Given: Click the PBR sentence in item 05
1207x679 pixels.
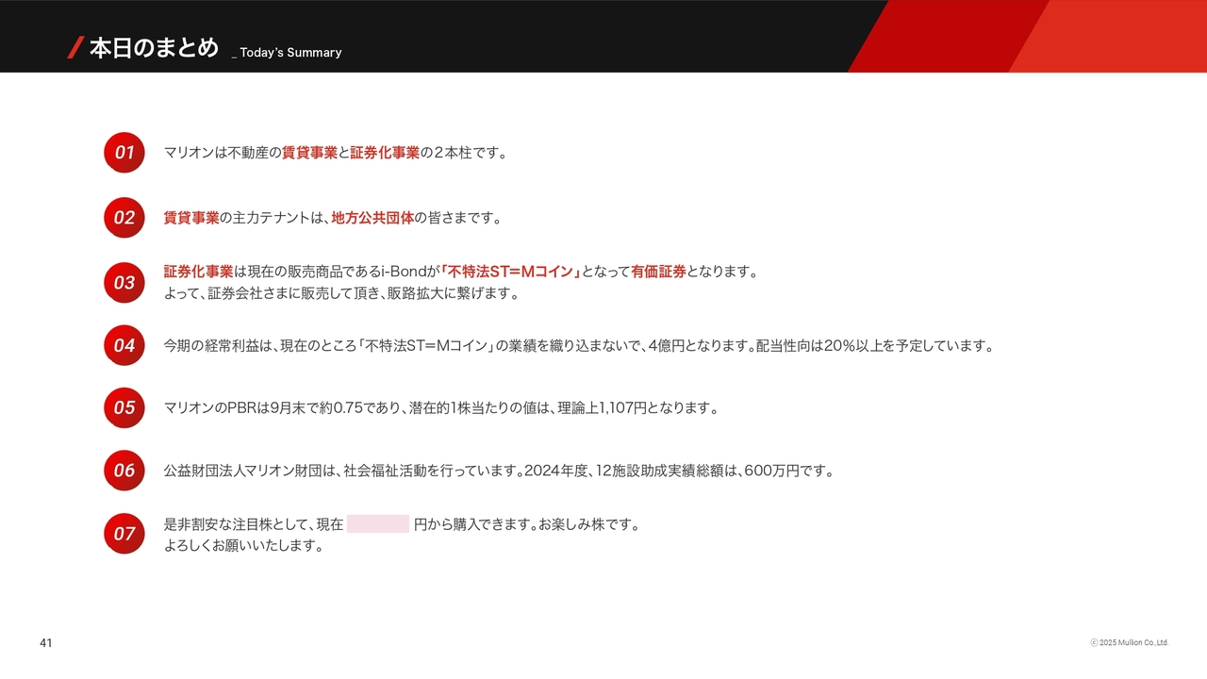Looking at the screenshot, I should [441, 408].
